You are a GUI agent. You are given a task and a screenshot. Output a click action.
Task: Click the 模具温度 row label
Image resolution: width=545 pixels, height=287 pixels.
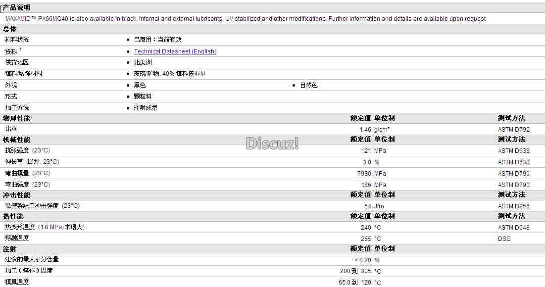17,282
